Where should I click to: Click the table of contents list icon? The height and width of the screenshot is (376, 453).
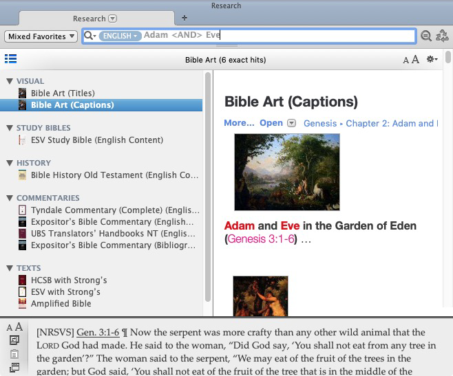(x=10, y=59)
